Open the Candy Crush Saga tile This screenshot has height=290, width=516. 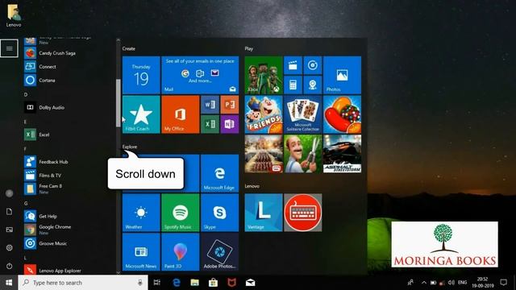(342, 114)
